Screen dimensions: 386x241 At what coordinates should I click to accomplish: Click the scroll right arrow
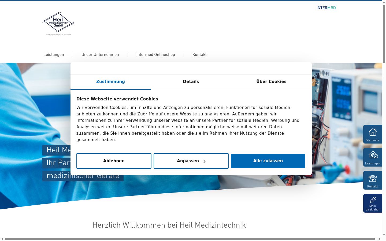(x=380, y=239)
